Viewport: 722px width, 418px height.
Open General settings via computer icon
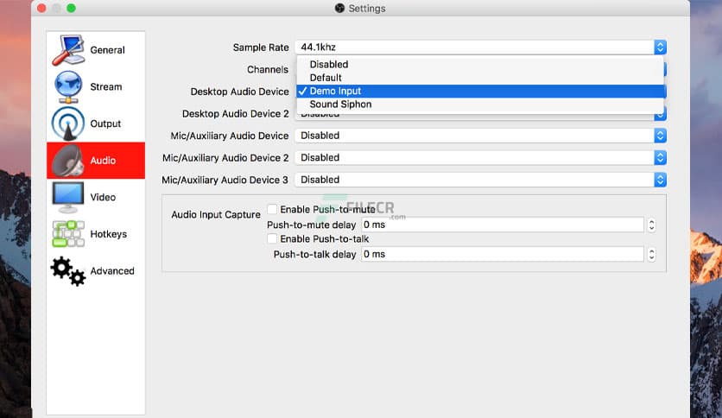(68, 50)
